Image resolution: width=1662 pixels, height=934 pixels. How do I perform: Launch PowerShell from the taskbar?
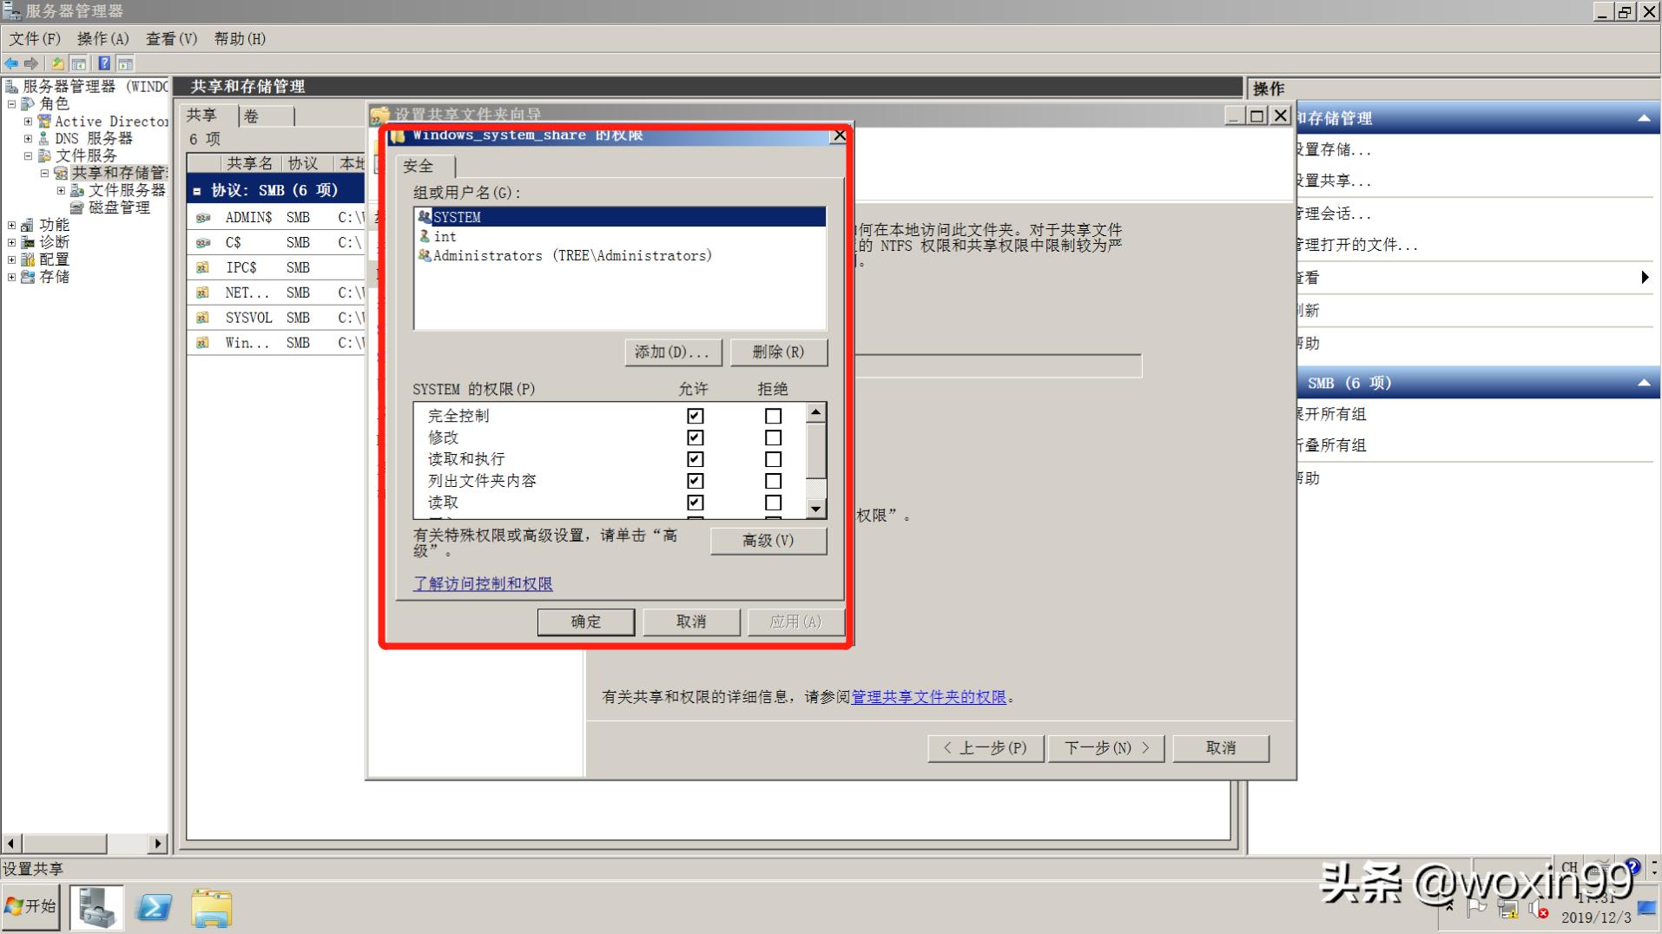[x=154, y=906]
